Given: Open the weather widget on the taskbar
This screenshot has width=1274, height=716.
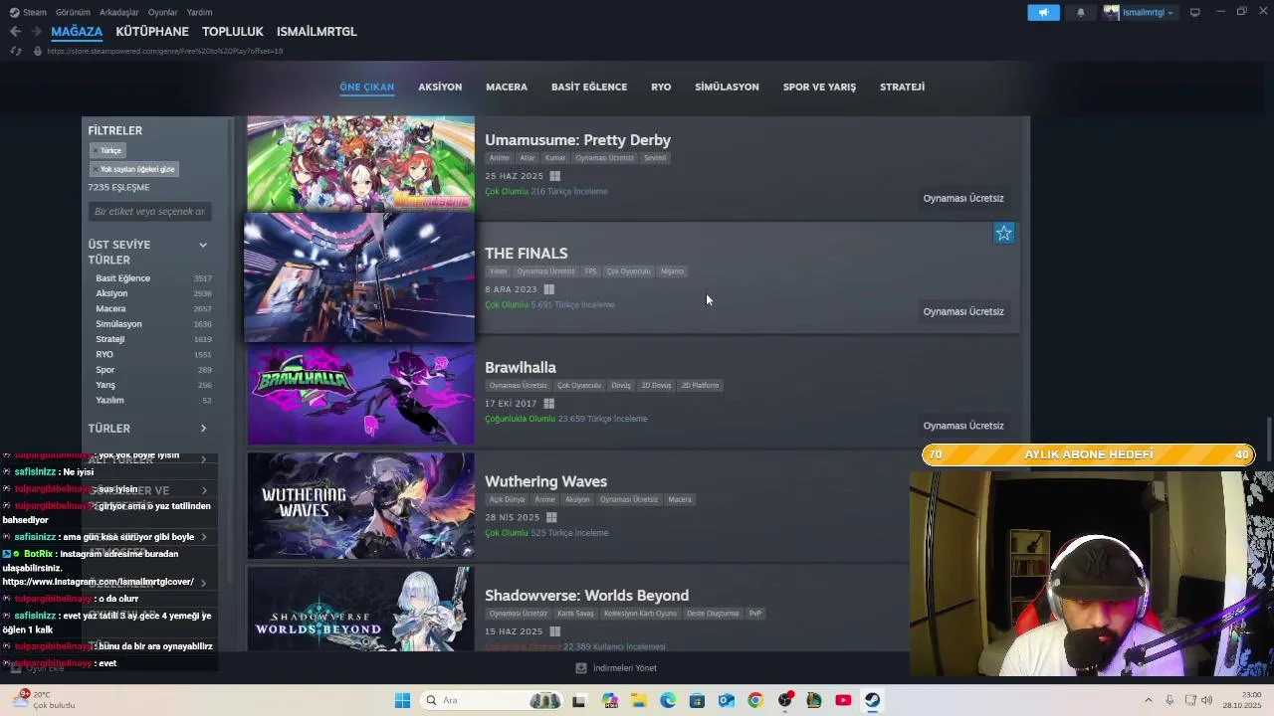Looking at the screenshot, I should [x=44, y=699].
